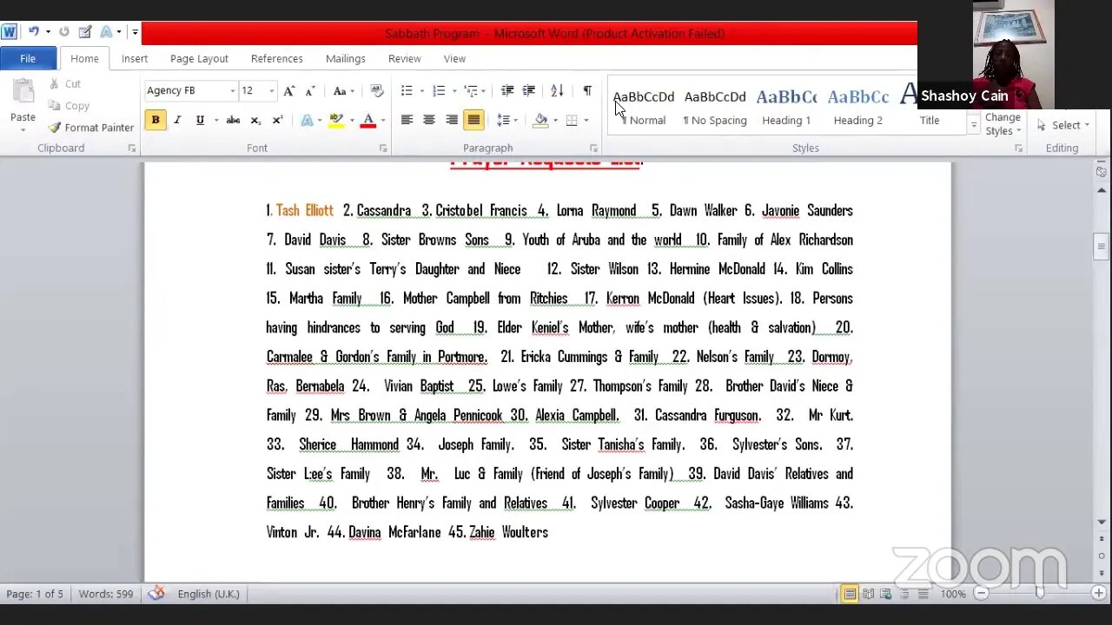
Task: Select the Format Painter tool
Action: coord(91,128)
